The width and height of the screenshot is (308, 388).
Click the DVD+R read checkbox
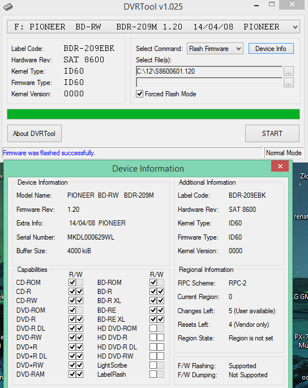(x=72, y=347)
